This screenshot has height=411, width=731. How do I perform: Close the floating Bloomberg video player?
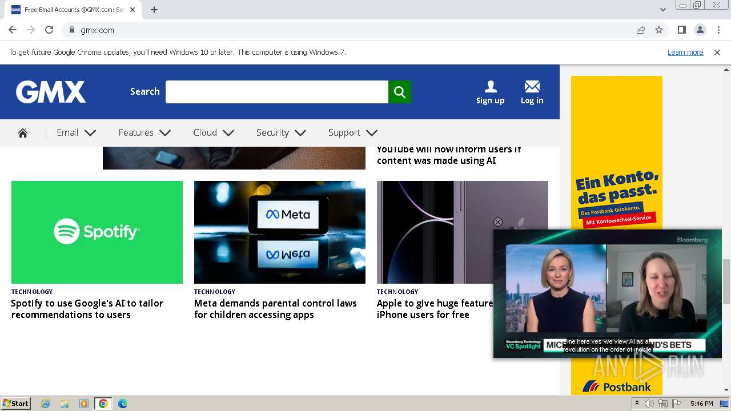tap(498, 222)
